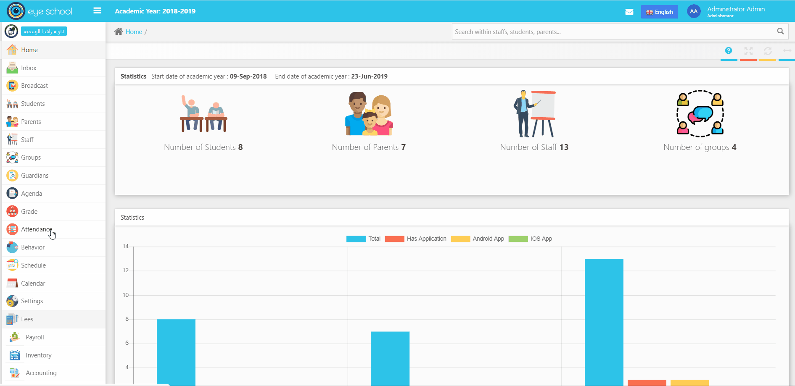Click the Number of Students 8 label
The image size is (795, 386).
click(203, 147)
